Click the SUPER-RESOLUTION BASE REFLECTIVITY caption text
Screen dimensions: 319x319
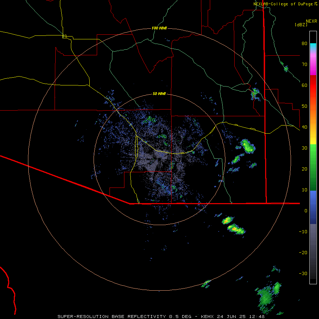point(112,317)
